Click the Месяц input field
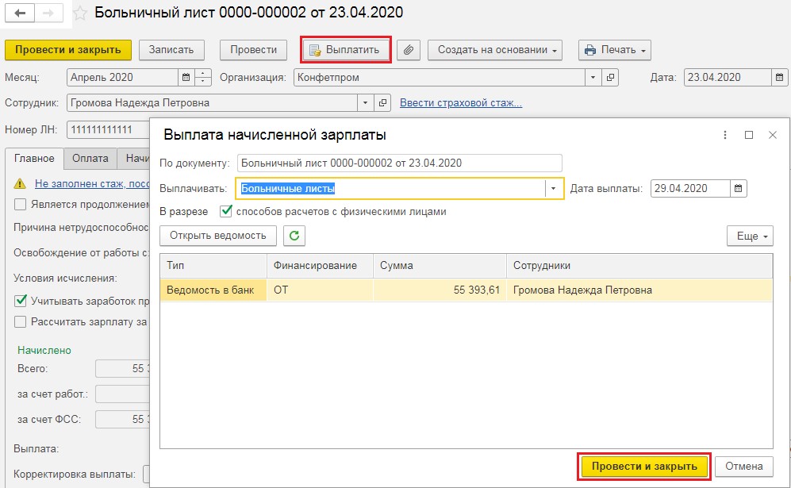The width and height of the screenshot is (791, 488). 123,77
